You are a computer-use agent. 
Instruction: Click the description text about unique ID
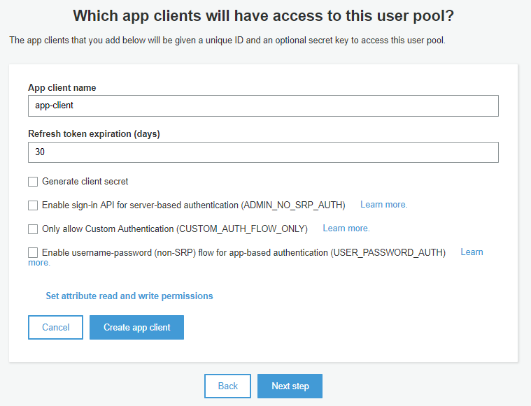point(227,41)
